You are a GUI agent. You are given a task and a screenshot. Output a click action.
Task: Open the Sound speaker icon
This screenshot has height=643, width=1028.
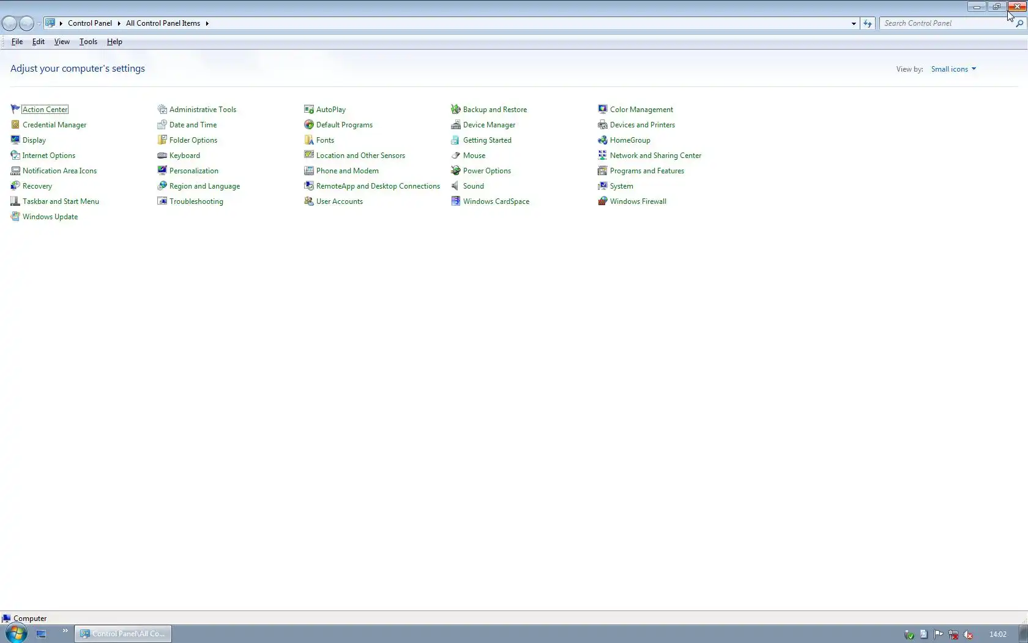coord(456,186)
